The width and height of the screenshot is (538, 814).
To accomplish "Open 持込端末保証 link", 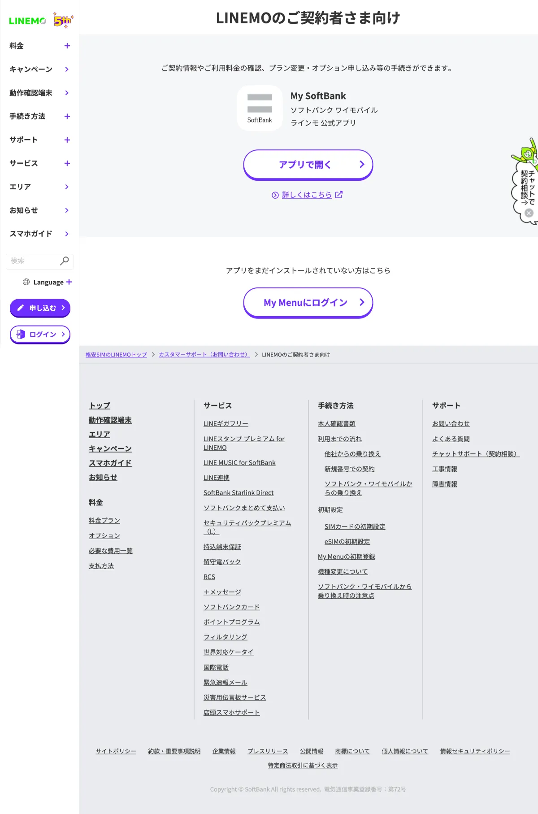I will point(222,547).
